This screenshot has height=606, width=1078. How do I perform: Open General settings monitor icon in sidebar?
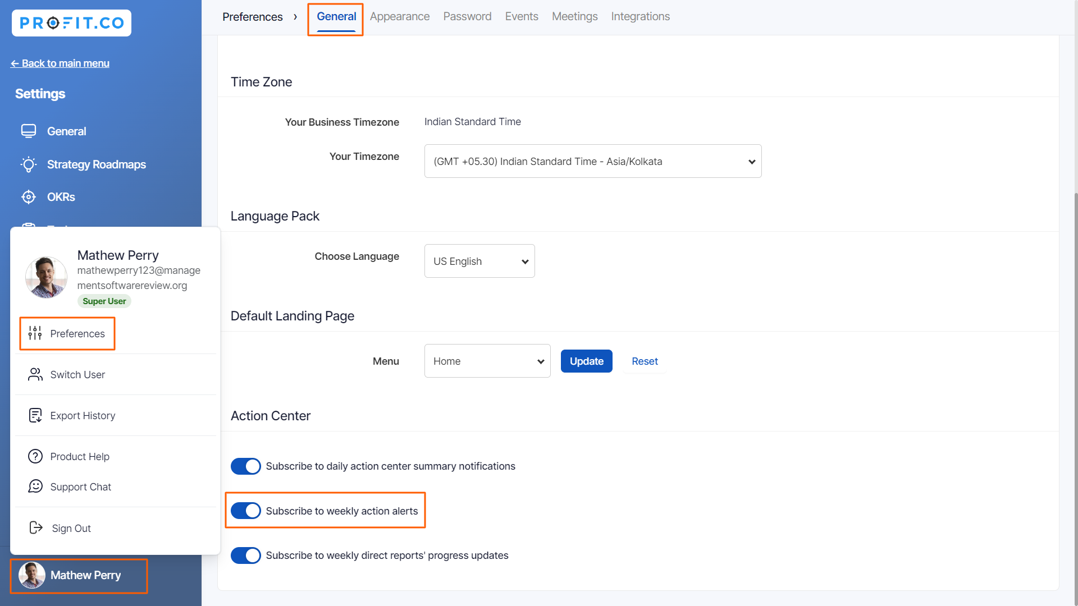(x=29, y=131)
